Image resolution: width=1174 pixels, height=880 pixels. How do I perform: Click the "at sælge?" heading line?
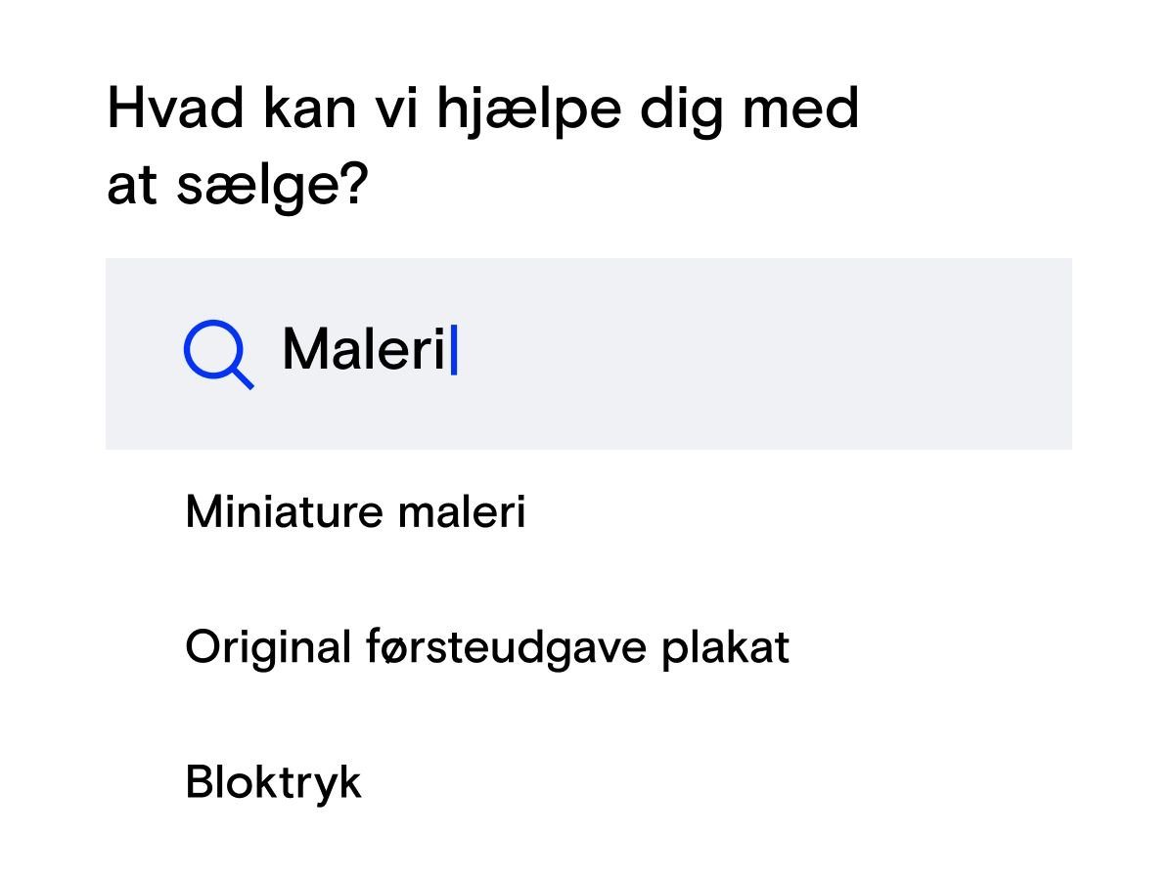click(236, 185)
